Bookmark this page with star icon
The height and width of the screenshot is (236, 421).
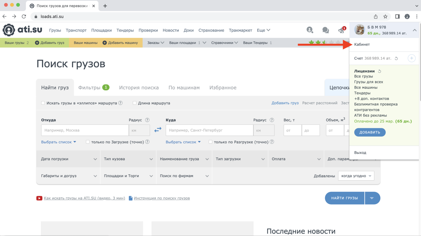click(x=385, y=16)
